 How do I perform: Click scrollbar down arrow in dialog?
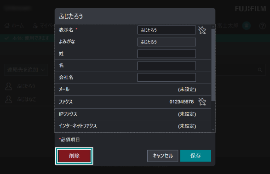point(213,130)
